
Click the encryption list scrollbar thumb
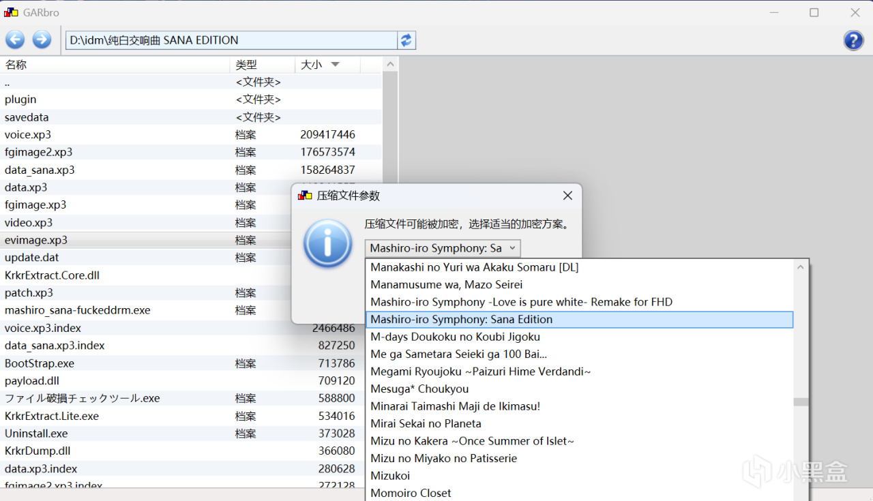pyautogui.click(x=801, y=402)
